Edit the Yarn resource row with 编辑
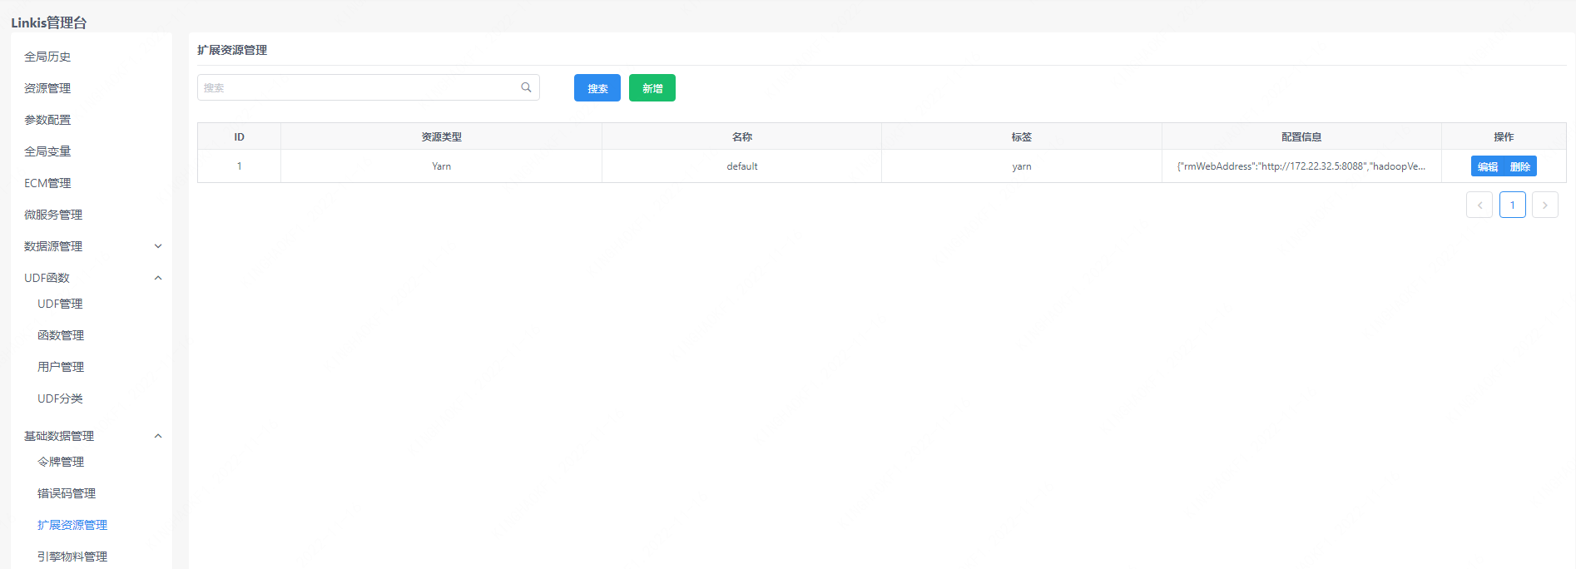1576x569 pixels. point(1487,166)
